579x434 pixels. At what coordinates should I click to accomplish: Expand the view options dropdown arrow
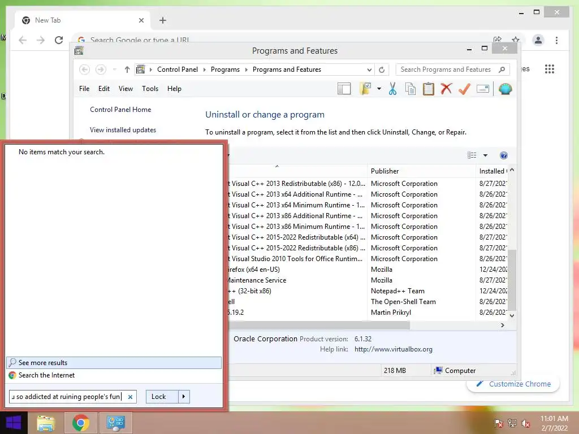[x=485, y=155]
